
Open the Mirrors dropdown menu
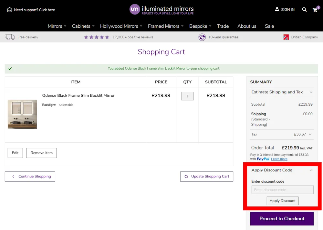click(x=55, y=26)
